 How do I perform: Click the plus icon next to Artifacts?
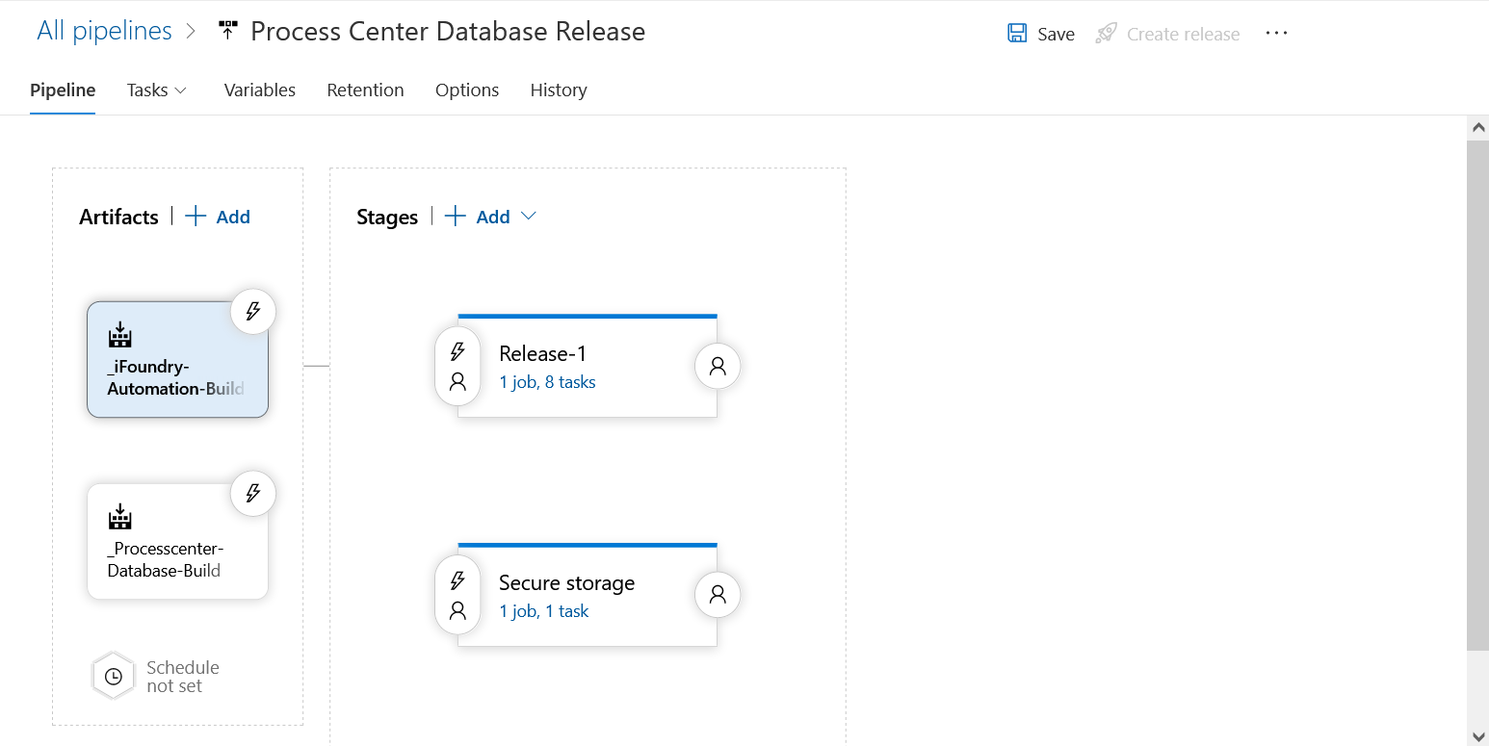pyautogui.click(x=196, y=216)
